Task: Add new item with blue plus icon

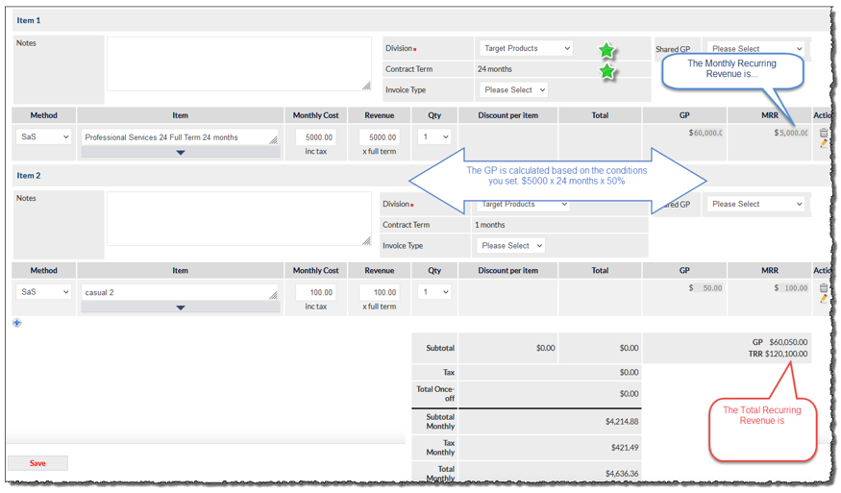Action: point(17,322)
